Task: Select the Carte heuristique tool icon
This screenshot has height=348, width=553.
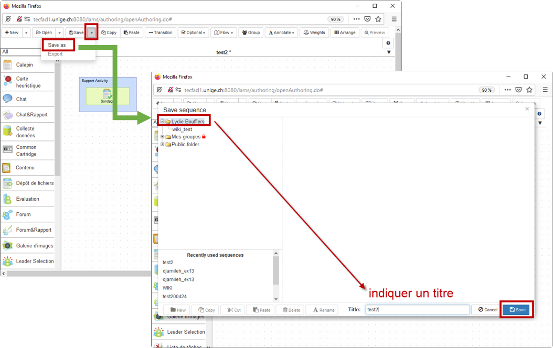Action: [x=7, y=81]
